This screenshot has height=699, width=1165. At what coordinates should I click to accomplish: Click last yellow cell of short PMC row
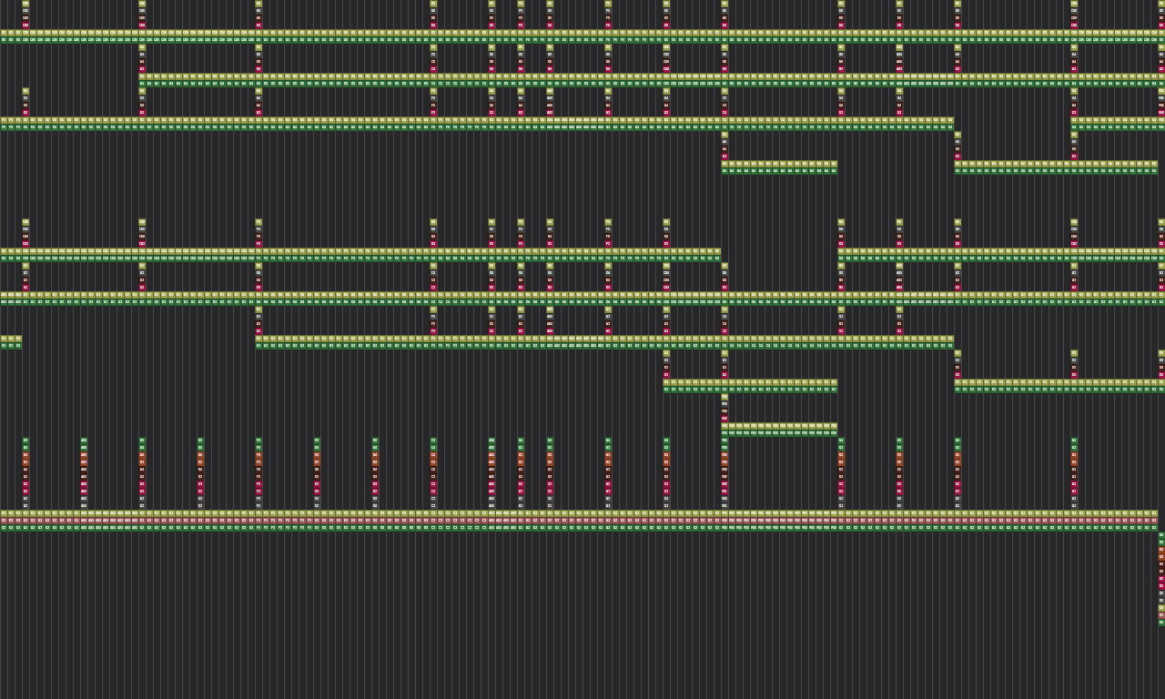[834, 426]
